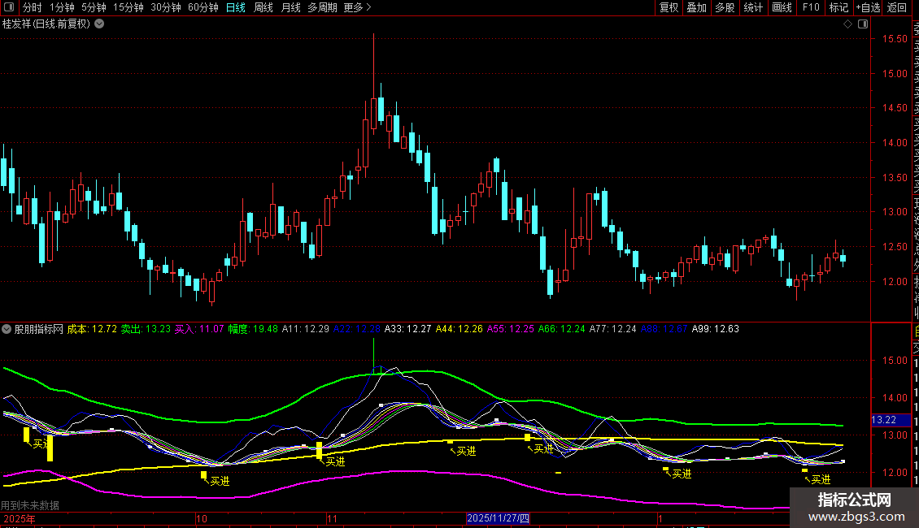Viewport: 919px width, 528px height.
Task: Click the 成本: 12.72 indicator value
Action: tap(92, 329)
